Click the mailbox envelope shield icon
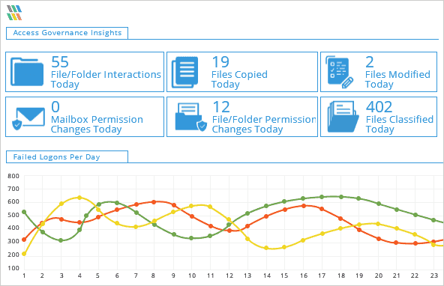Image resolution: width=444 pixels, height=286 pixels. [x=28, y=118]
